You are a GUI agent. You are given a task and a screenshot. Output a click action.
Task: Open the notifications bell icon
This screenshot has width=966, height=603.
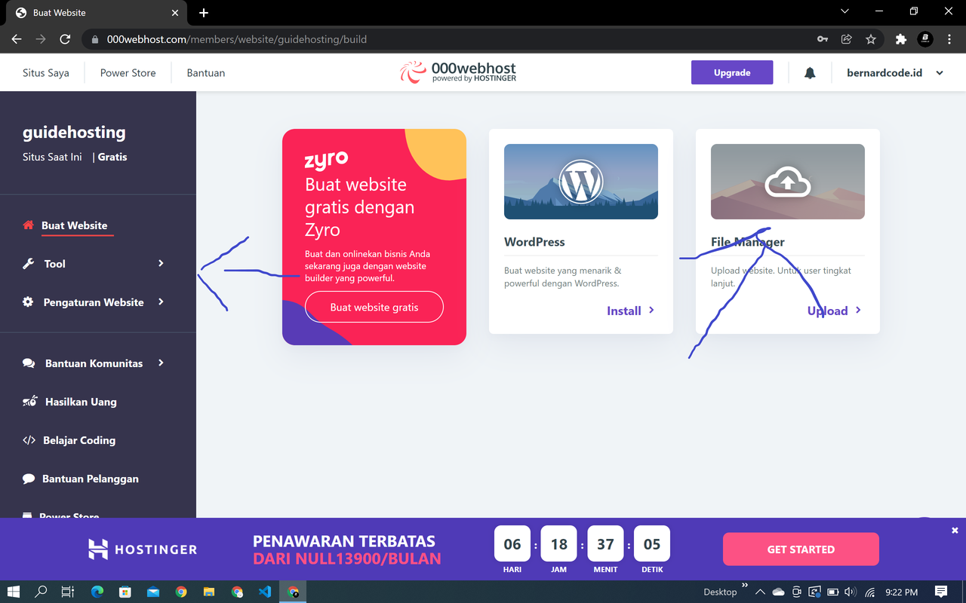pos(810,73)
